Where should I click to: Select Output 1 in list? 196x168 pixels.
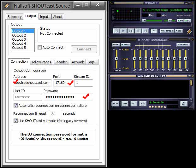23,31
